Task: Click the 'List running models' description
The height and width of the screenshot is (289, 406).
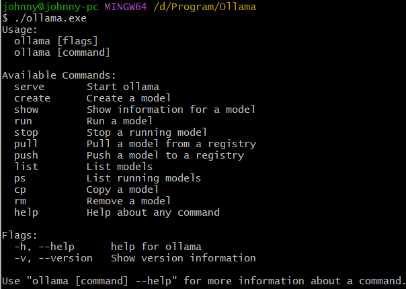Action: click(144, 178)
